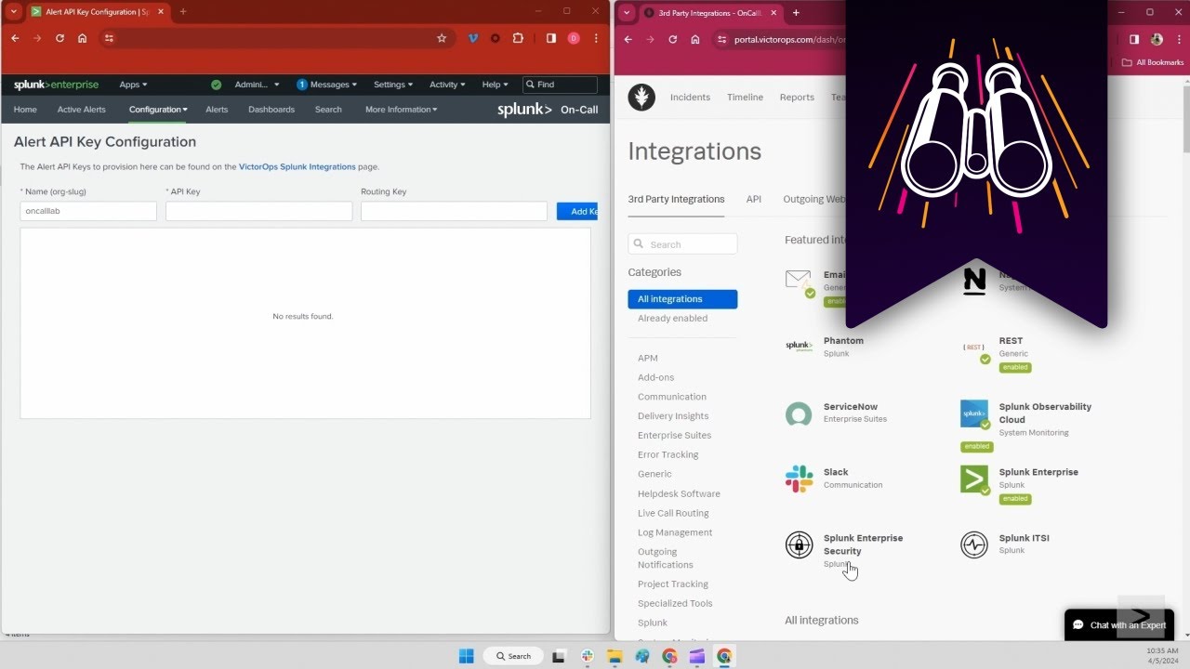Image resolution: width=1190 pixels, height=669 pixels.
Task: Select the Slack integration logo
Action: (x=799, y=479)
